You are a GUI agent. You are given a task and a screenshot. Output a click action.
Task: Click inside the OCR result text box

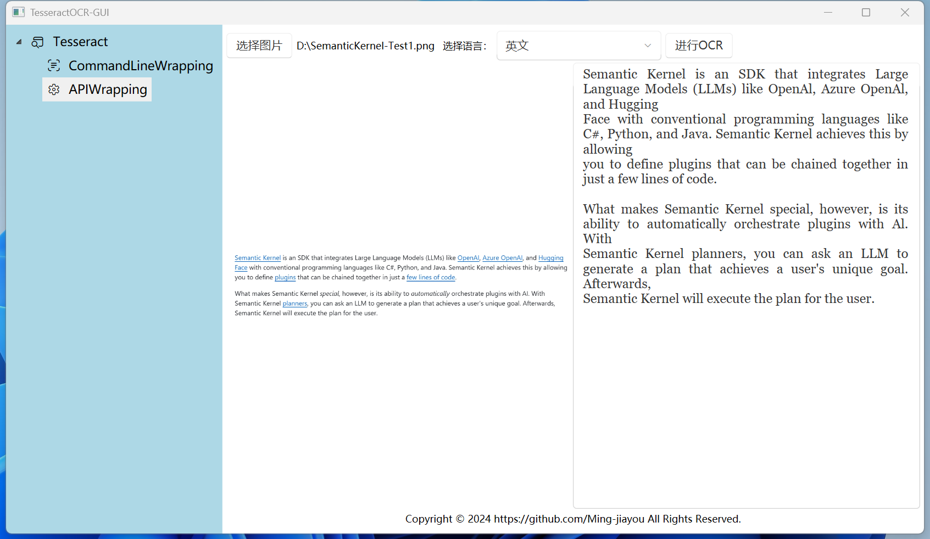point(746,286)
